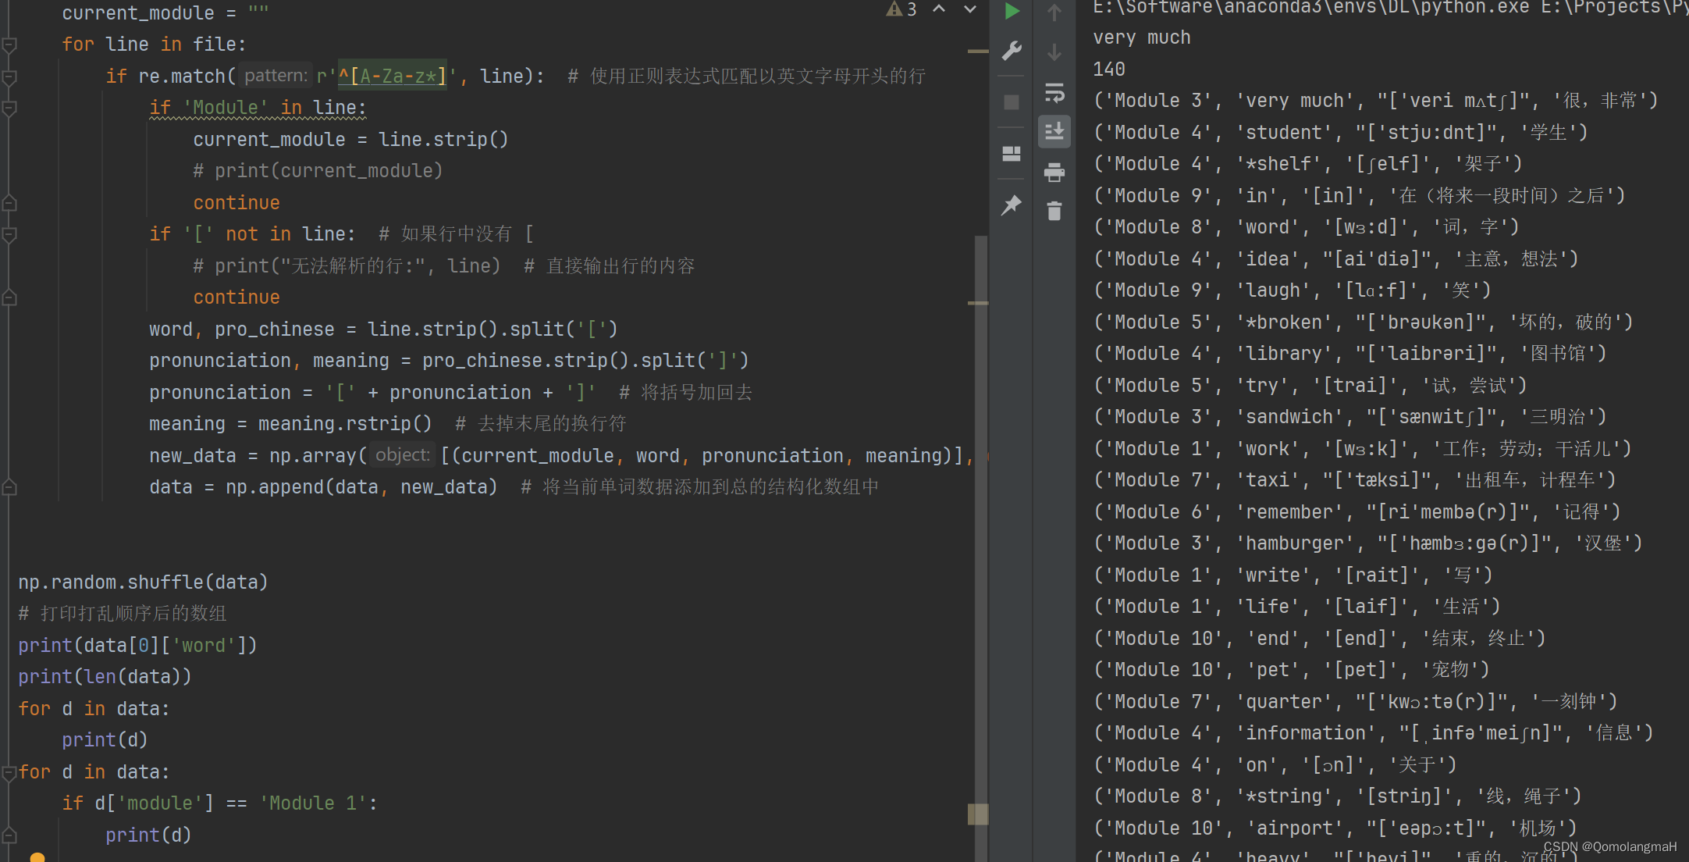Click output row containing 'sandwich'
The height and width of the screenshot is (862, 1689).
(x=1349, y=417)
